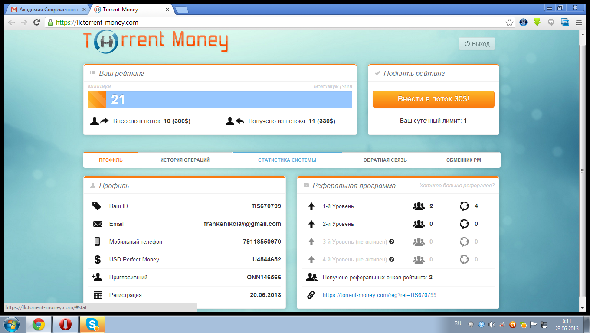
Task: Click the people icon in the 1-й Уровень row
Action: [x=419, y=206]
